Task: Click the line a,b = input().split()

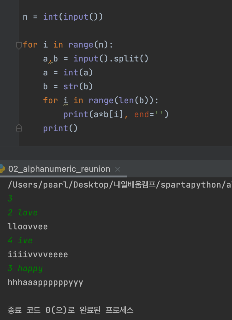Action: (x=96, y=59)
